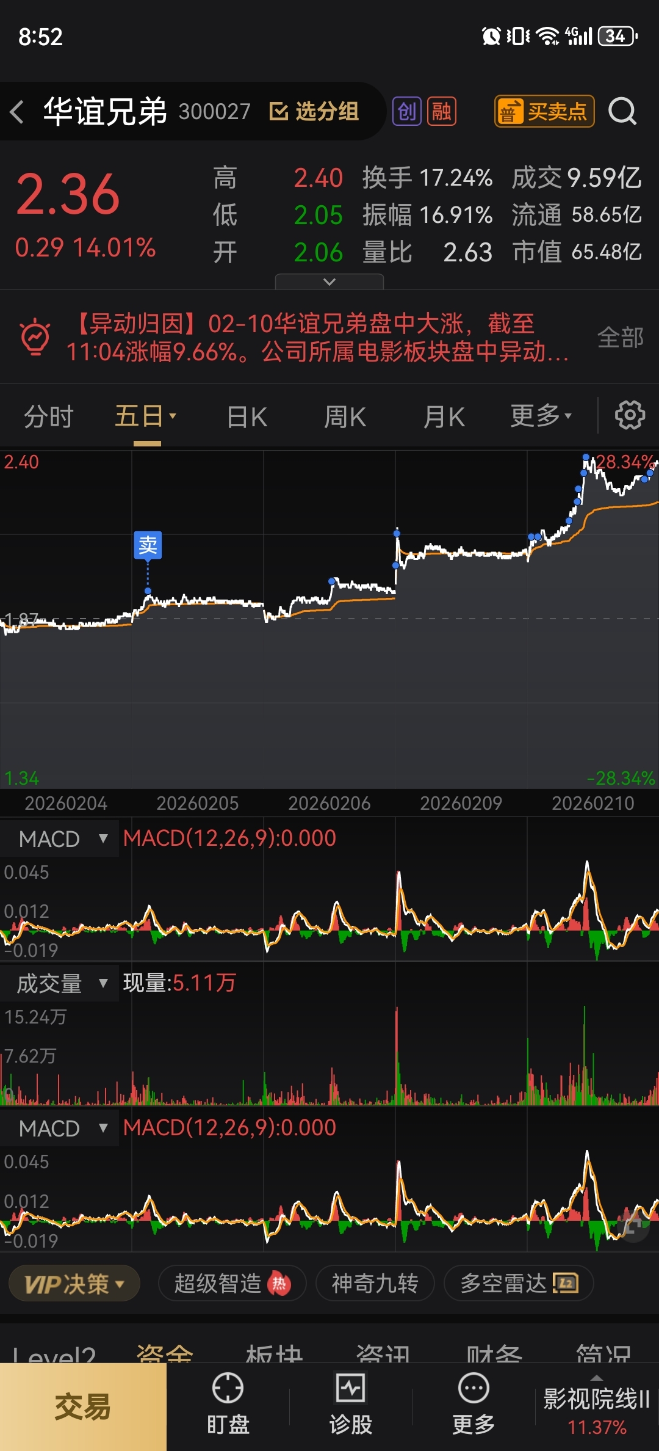Open 全部 anomaly attribution list

point(620,337)
